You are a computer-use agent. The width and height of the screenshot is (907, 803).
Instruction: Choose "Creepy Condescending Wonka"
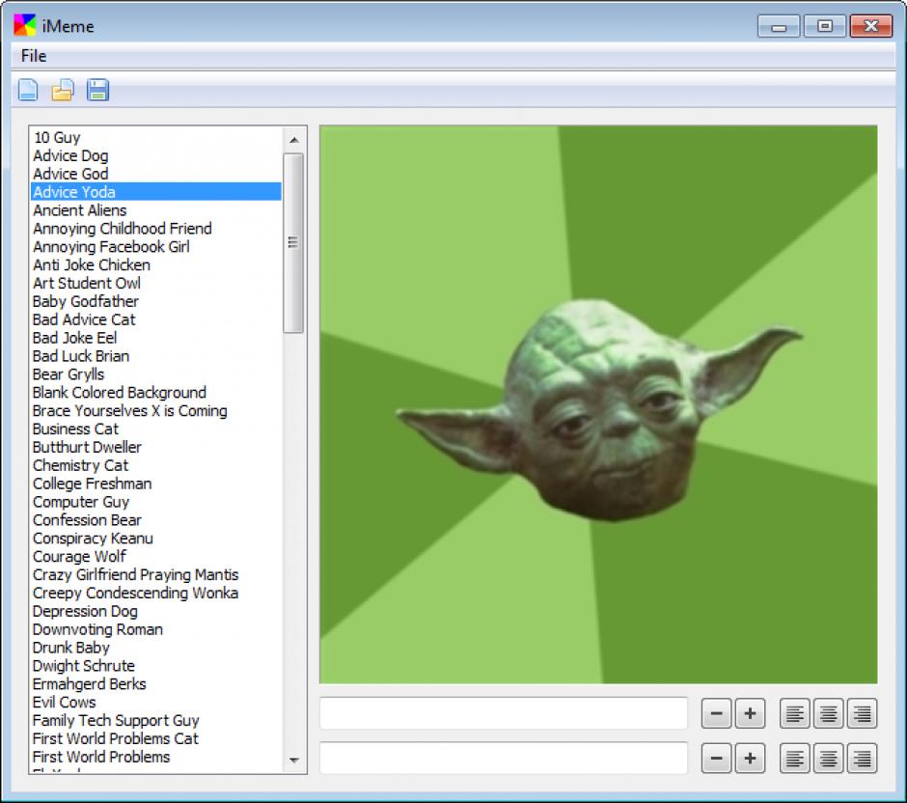156,593
